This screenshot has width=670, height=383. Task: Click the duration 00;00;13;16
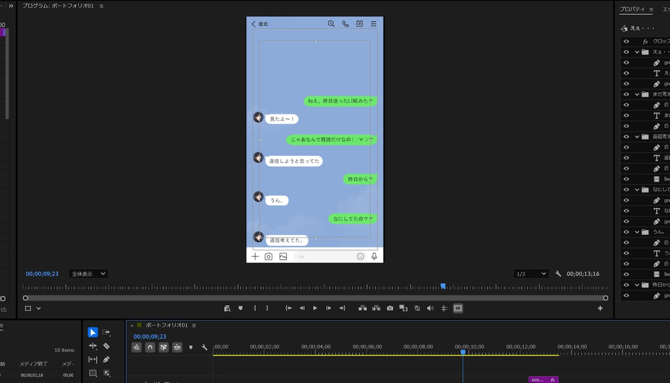pyautogui.click(x=583, y=274)
